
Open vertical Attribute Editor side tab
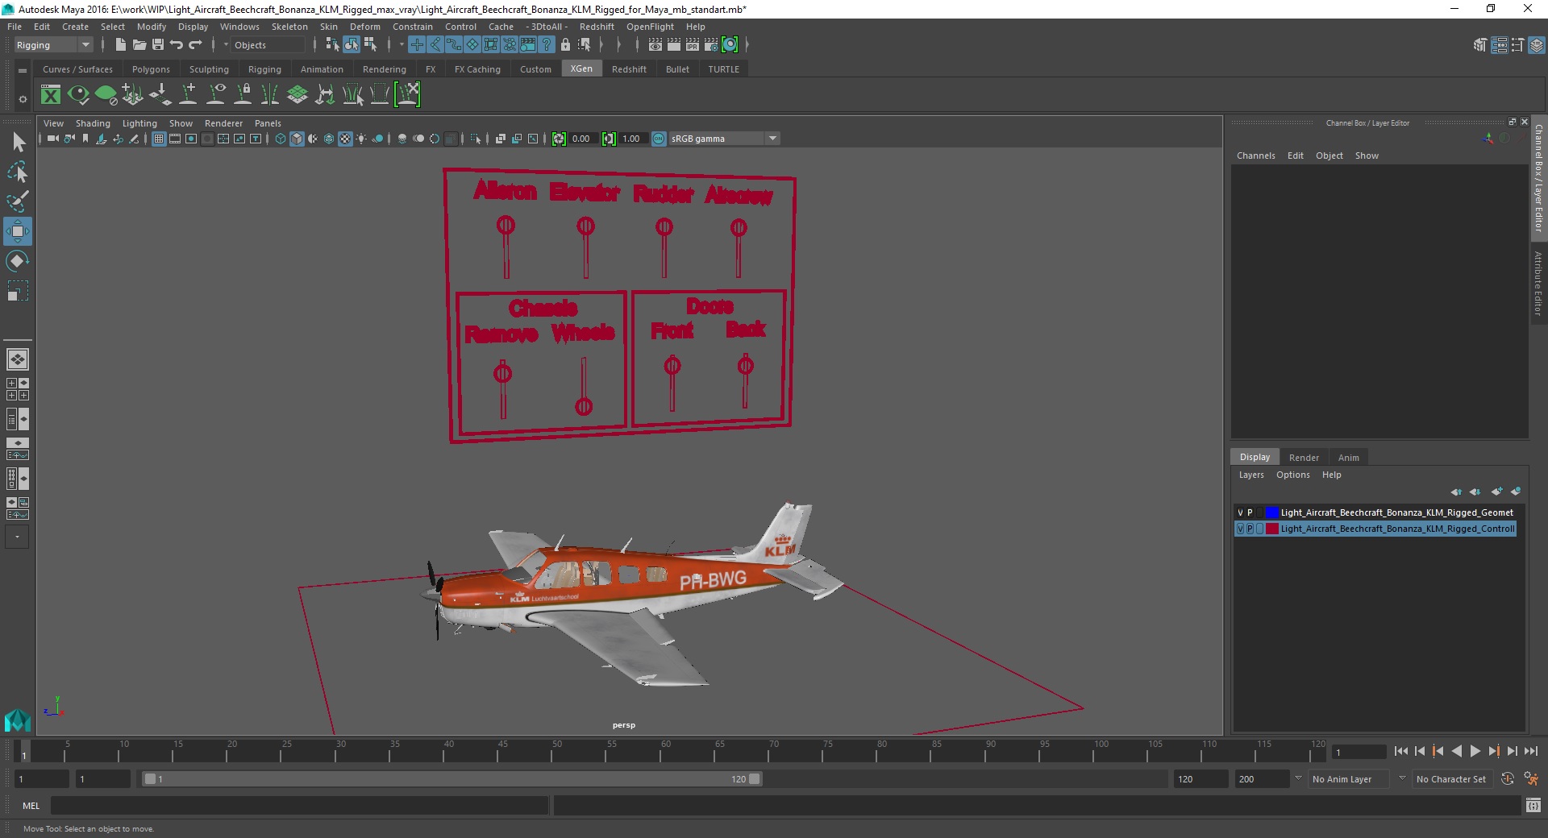pyautogui.click(x=1538, y=283)
